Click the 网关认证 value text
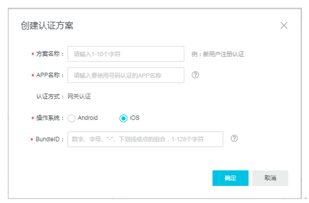The width and height of the screenshot is (309, 203). pos(79,96)
